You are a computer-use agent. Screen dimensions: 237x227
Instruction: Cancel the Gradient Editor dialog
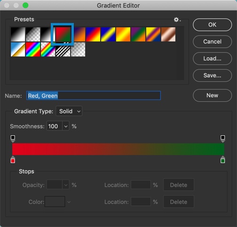[212, 42]
